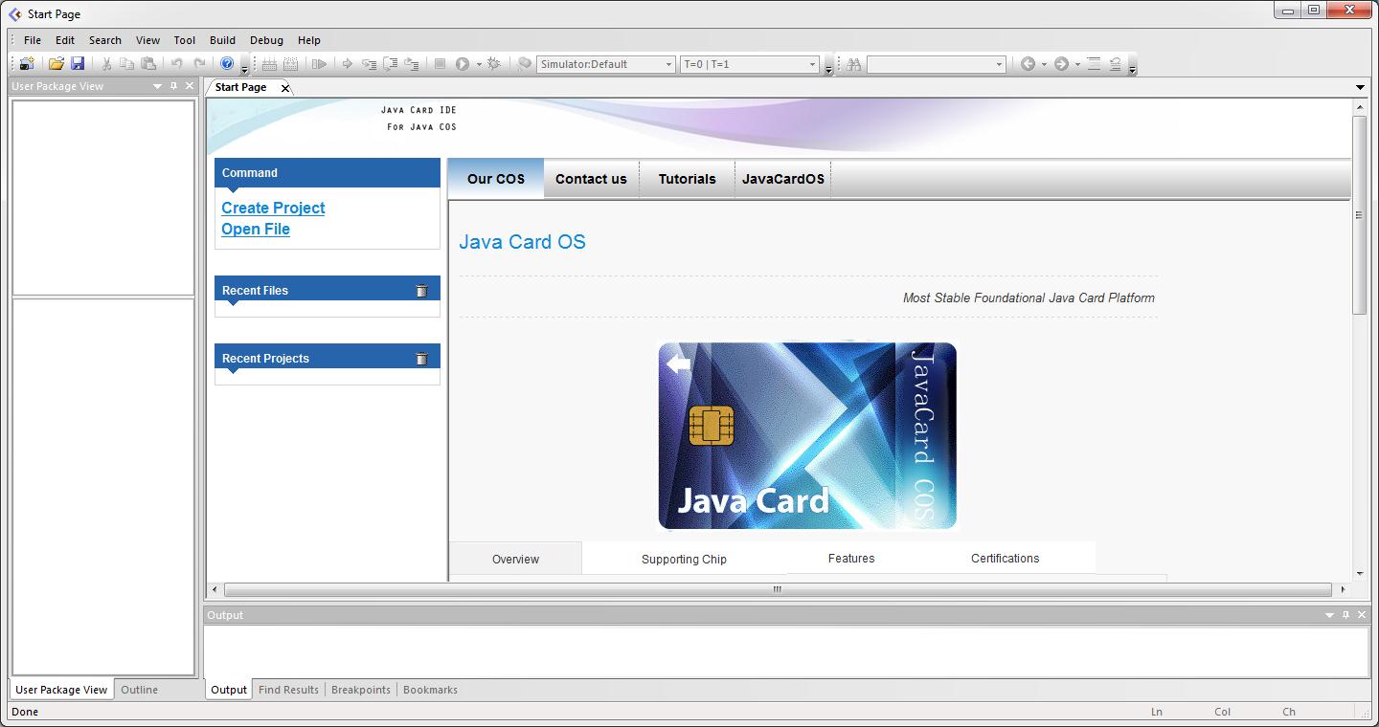Open the Debug menu

pos(266,40)
